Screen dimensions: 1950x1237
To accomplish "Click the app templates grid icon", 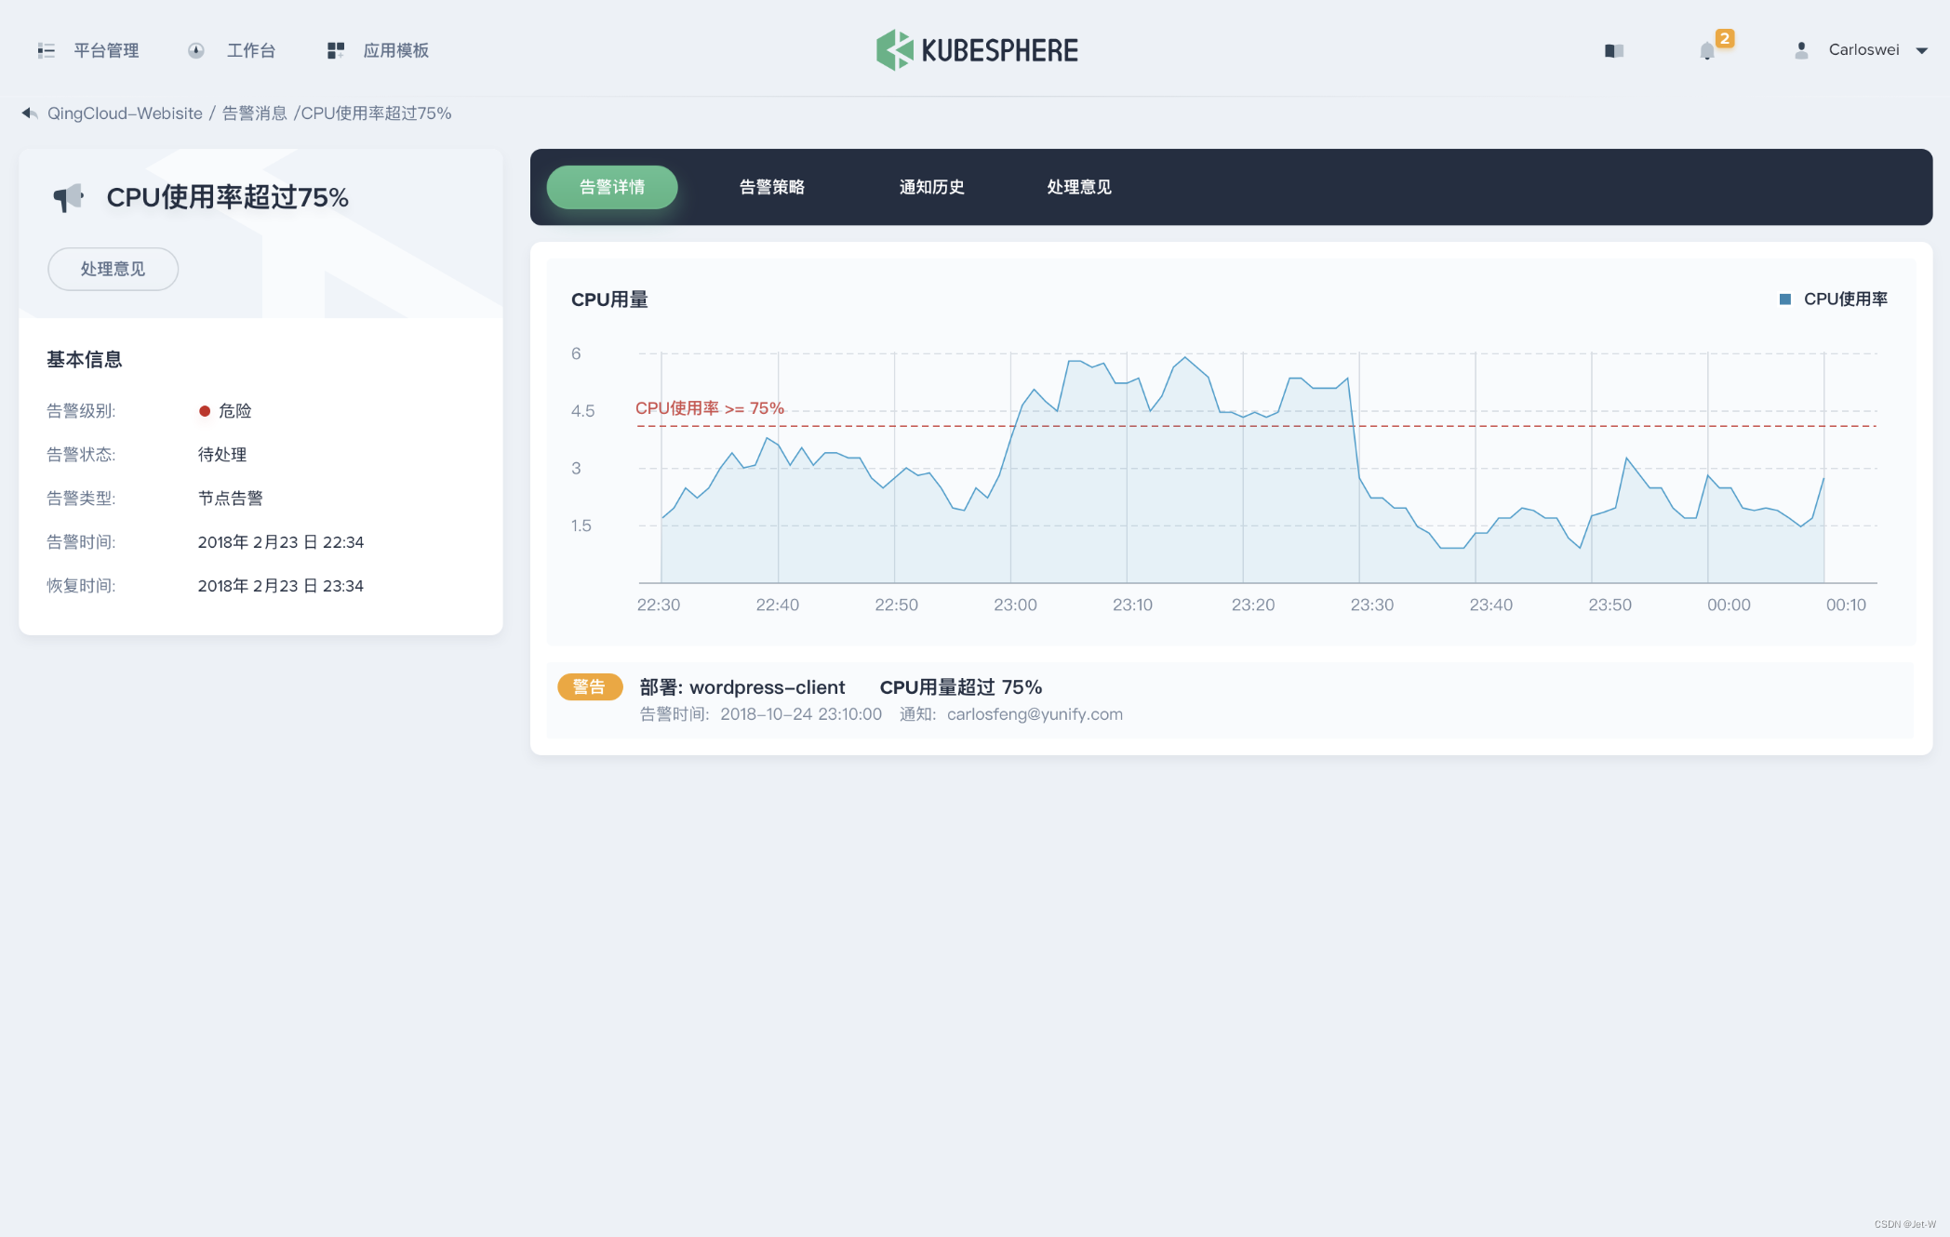I will pyautogui.click(x=336, y=50).
